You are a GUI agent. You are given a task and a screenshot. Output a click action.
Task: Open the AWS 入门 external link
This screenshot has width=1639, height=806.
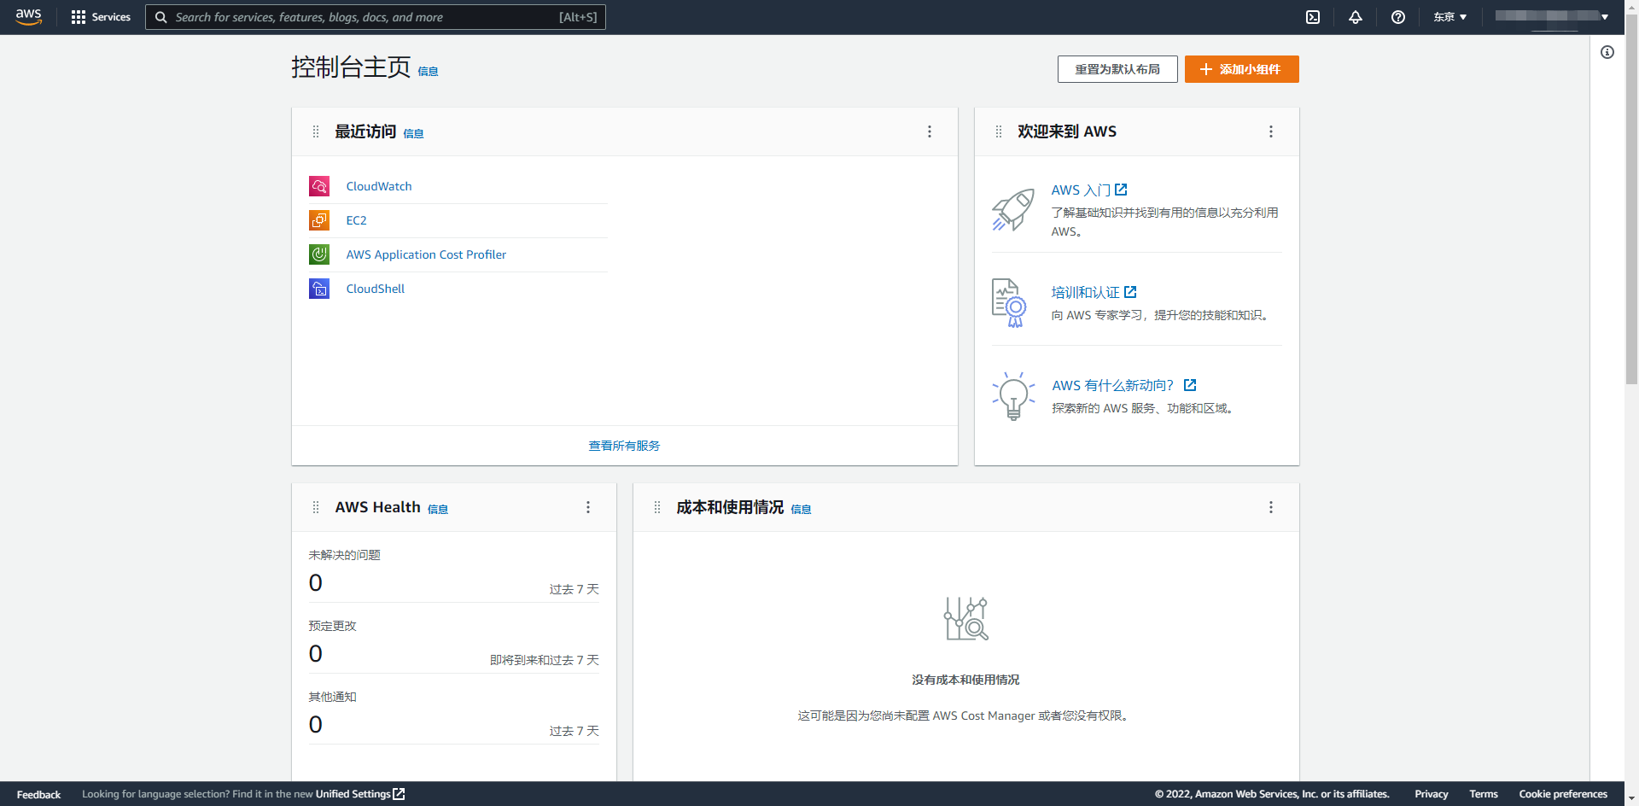click(1089, 190)
